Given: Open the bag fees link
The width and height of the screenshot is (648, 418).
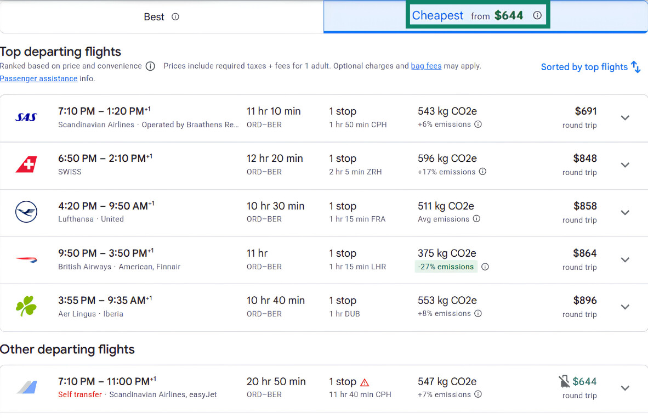Looking at the screenshot, I should [x=426, y=66].
